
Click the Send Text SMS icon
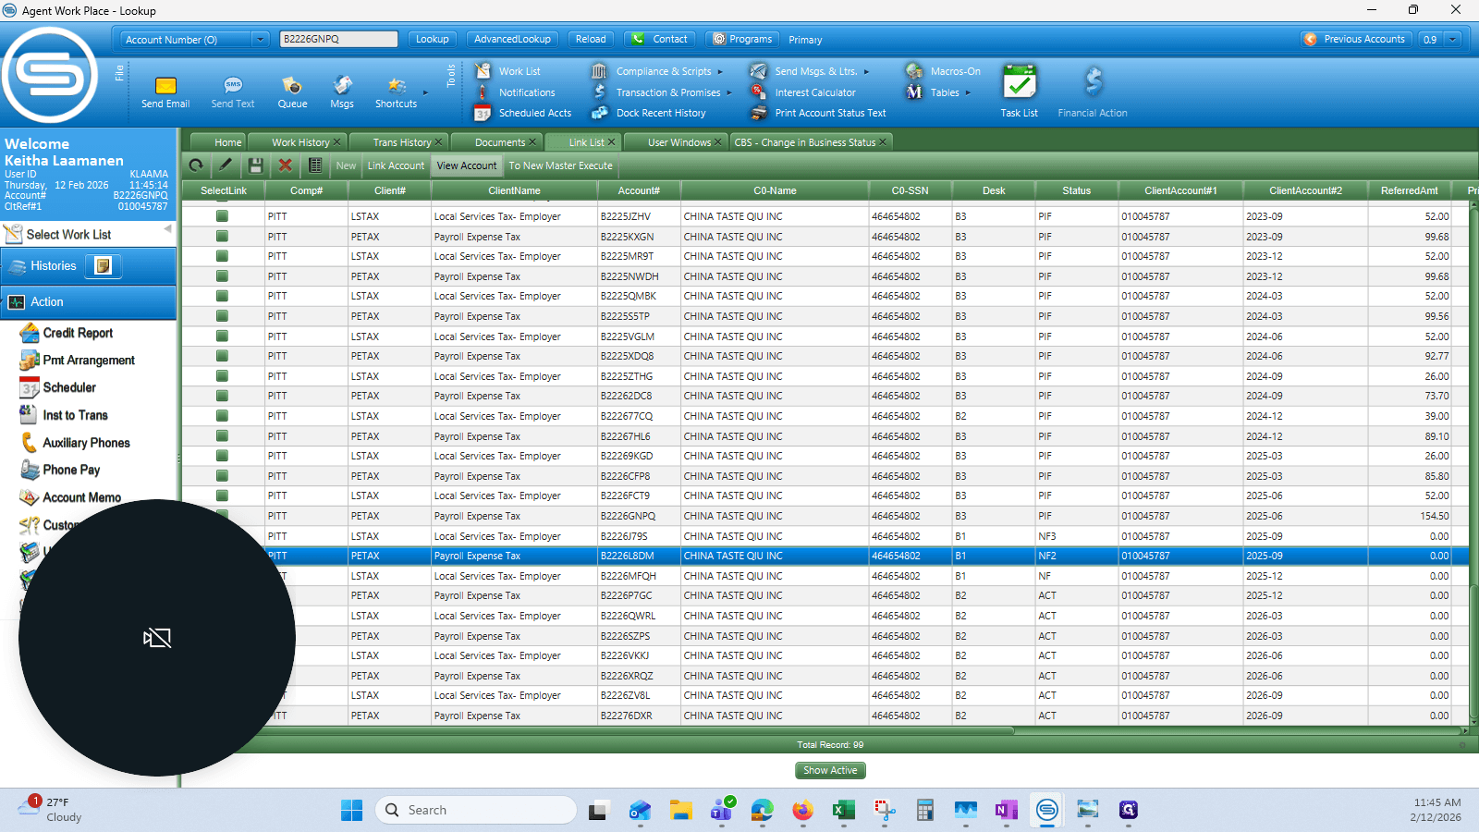click(x=233, y=92)
